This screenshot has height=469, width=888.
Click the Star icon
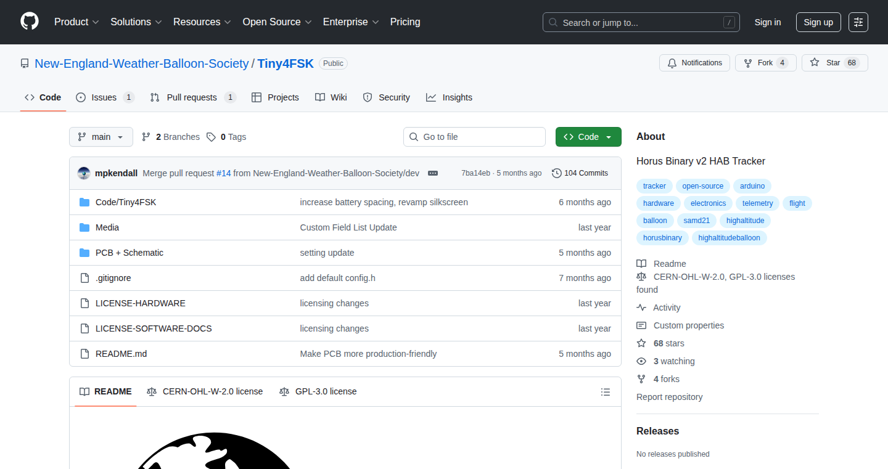(x=815, y=63)
